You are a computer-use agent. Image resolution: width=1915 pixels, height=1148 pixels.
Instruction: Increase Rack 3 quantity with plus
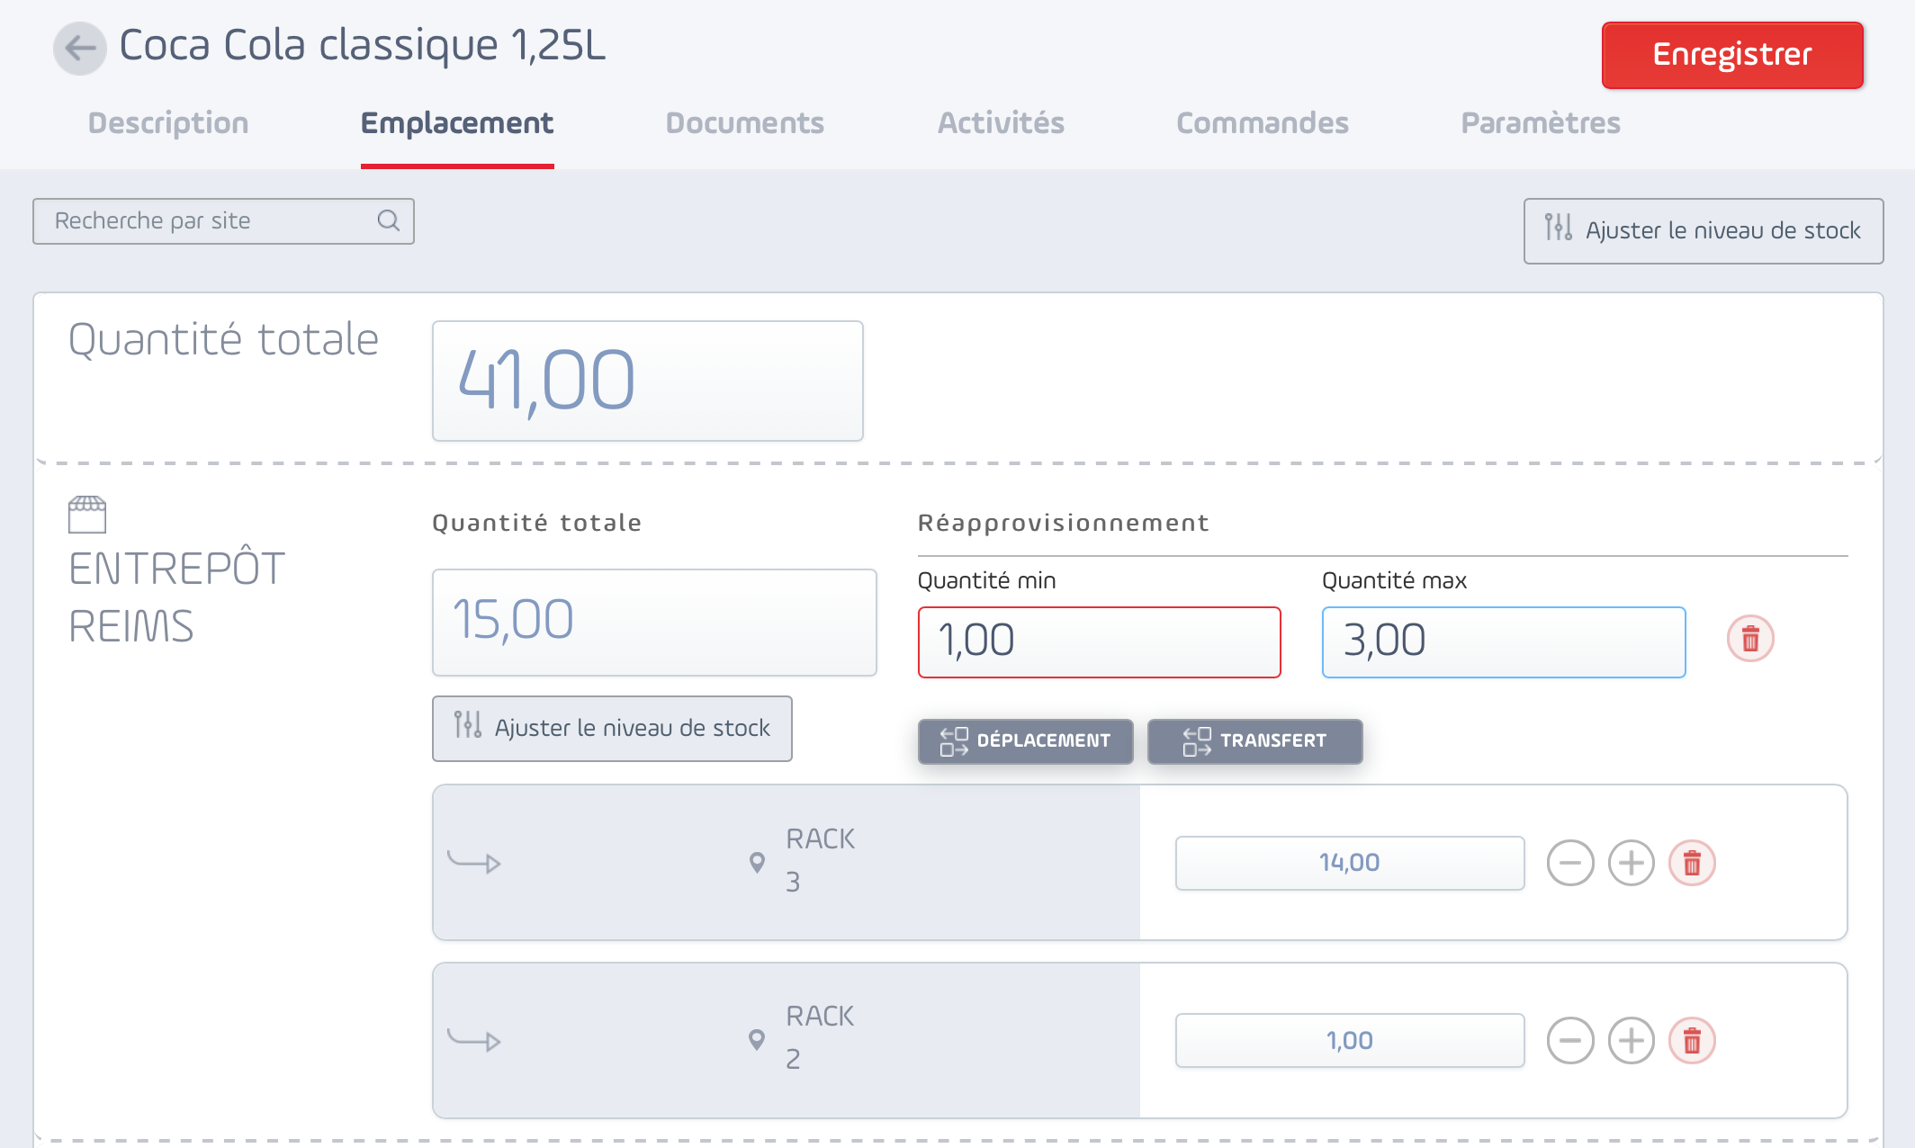click(1632, 863)
